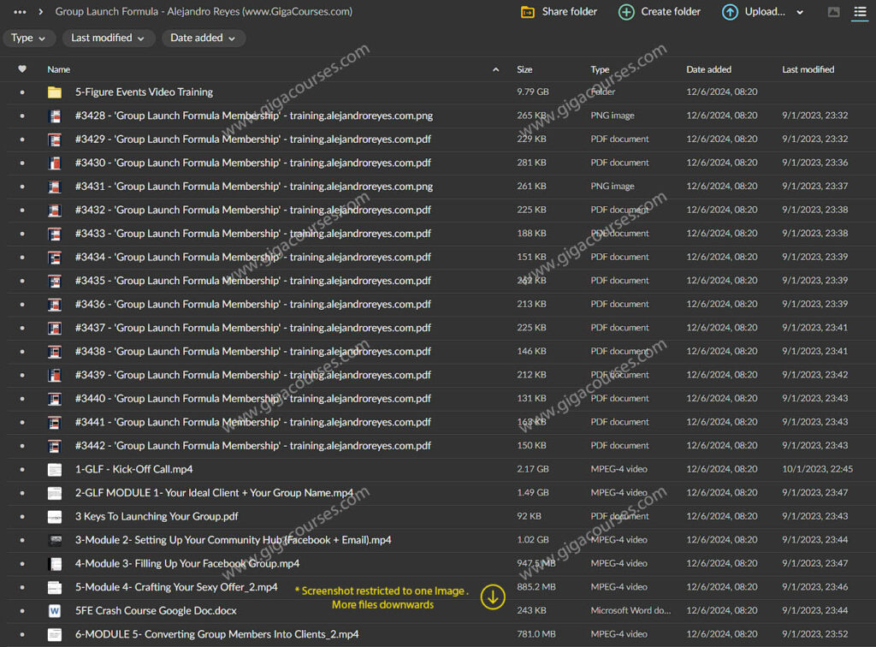Open the breadcrumb ellipsis menu

point(20,12)
